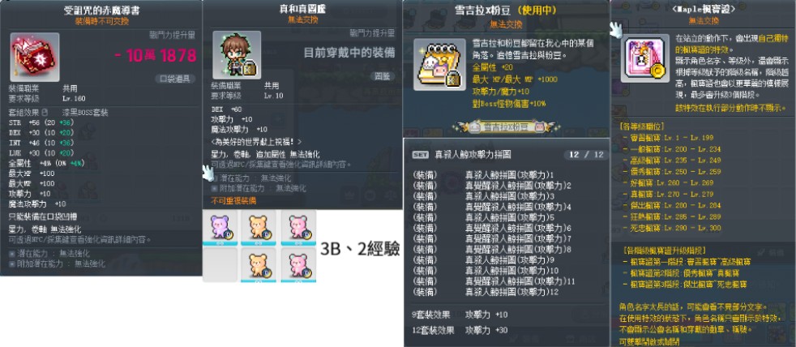The height and width of the screenshot is (347, 796).
Task: Click the small icon next to 套組效果
Action: point(45,113)
